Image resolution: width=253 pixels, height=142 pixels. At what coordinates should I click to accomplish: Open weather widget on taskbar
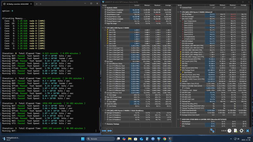[x=11, y=139]
